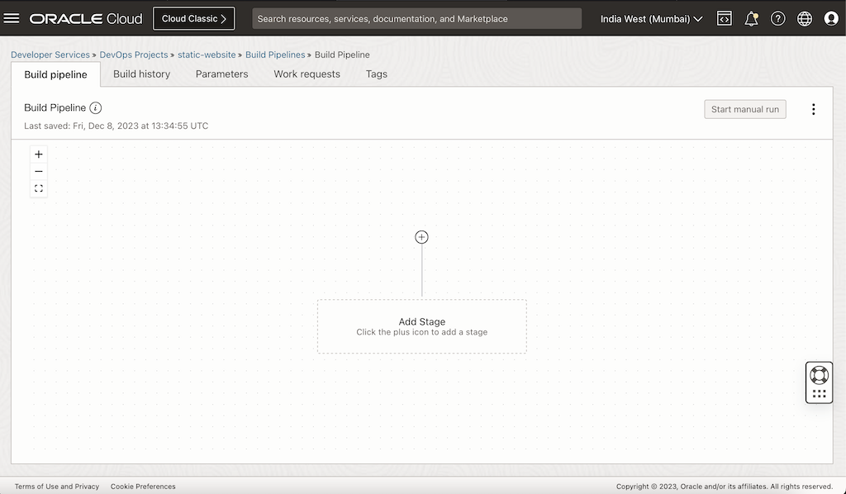Open the static-website breadcrumb link
The image size is (846, 494).
207,55
